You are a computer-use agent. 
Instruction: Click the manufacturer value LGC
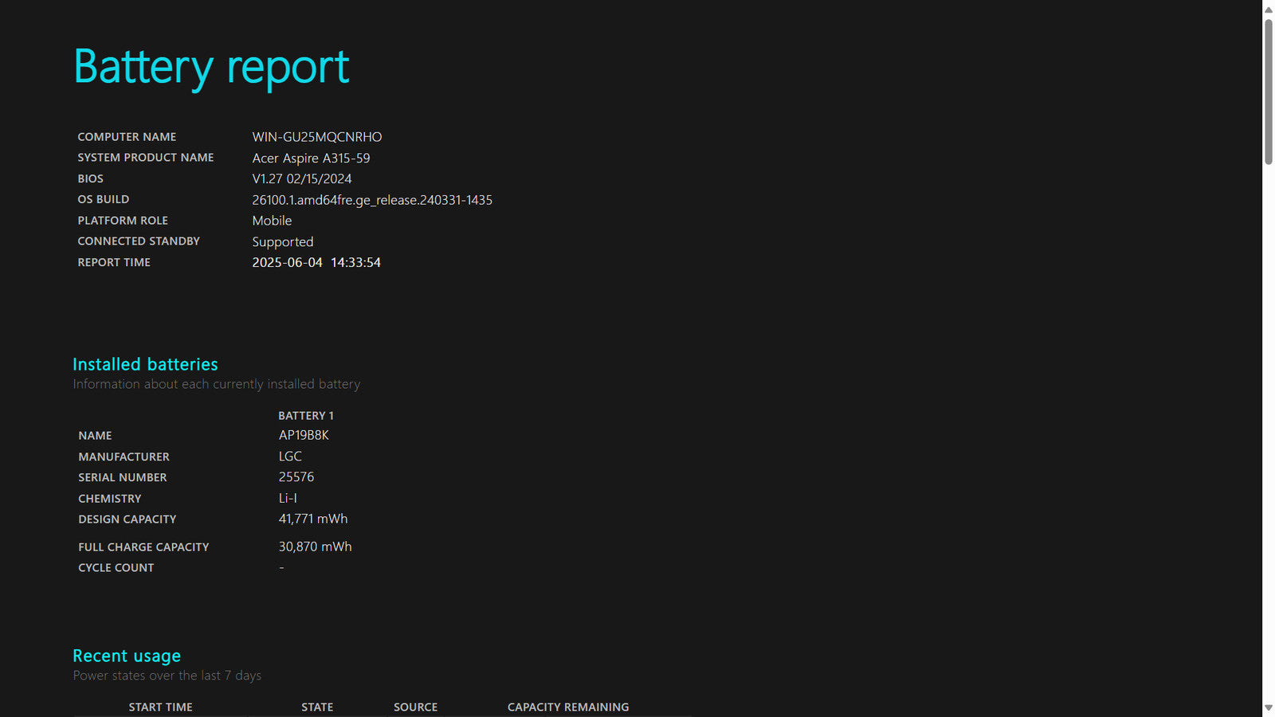click(290, 456)
